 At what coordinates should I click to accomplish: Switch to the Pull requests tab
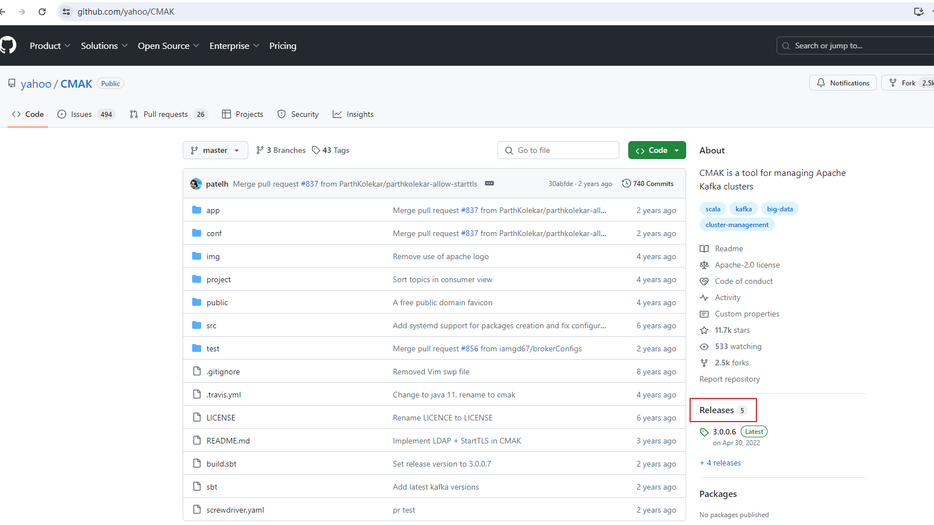[167, 115]
